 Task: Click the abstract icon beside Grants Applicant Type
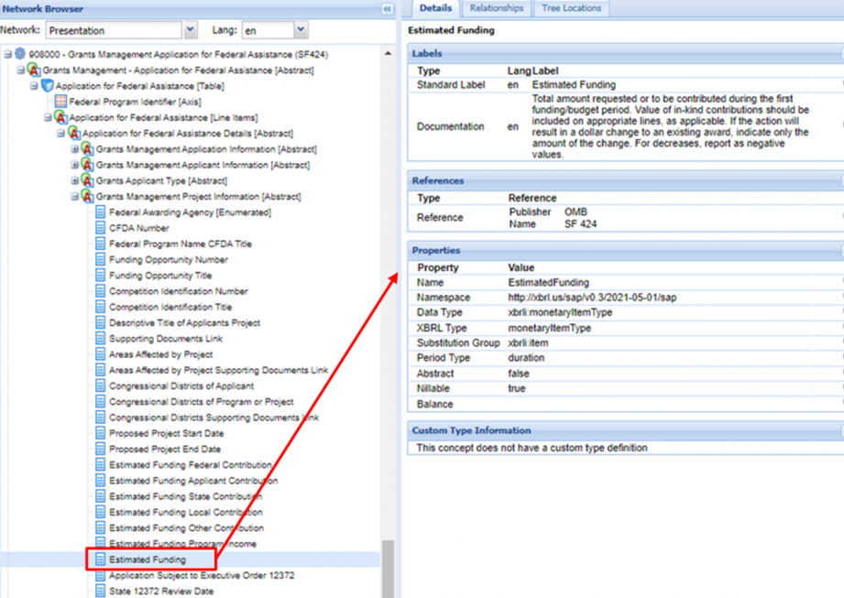pyautogui.click(x=88, y=181)
